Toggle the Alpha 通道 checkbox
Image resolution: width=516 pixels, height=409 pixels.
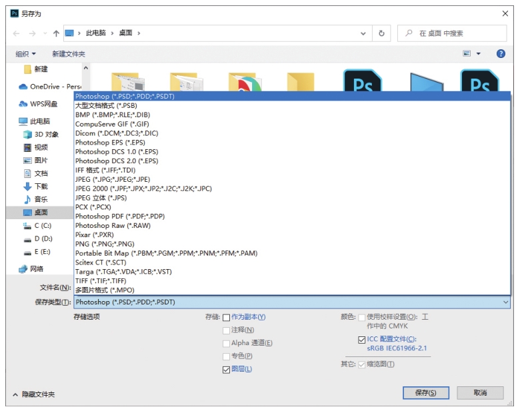point(226,343)
